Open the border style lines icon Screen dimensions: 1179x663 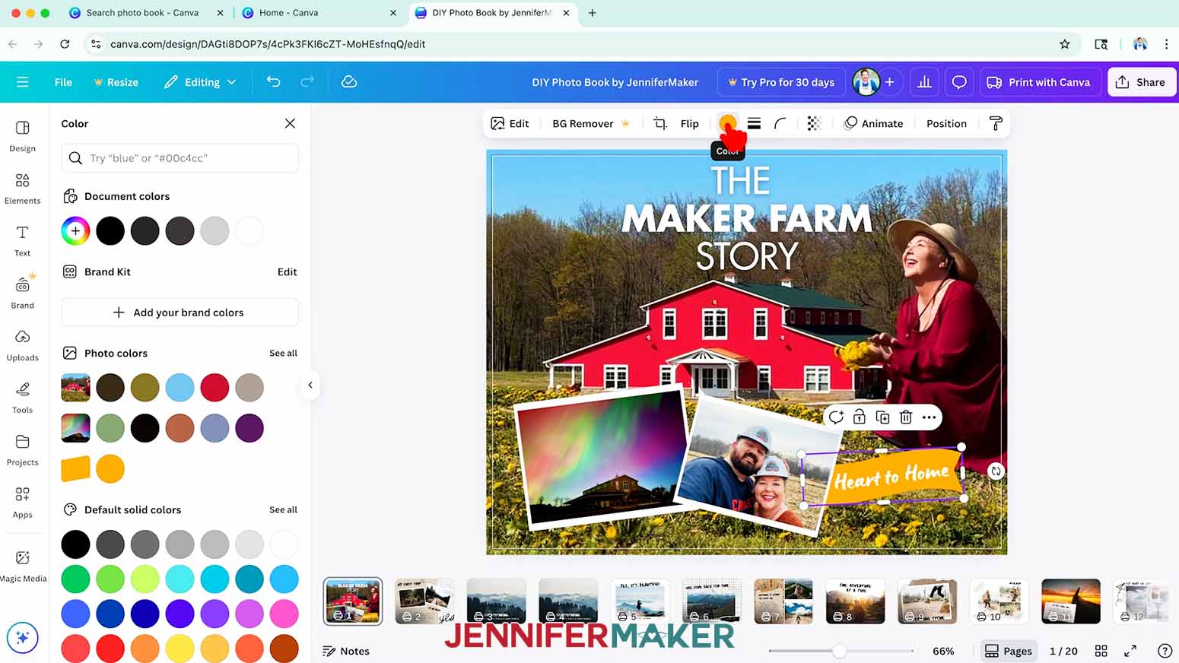[754, 123]
